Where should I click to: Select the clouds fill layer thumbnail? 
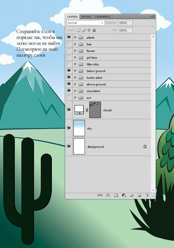coord(79,110)
